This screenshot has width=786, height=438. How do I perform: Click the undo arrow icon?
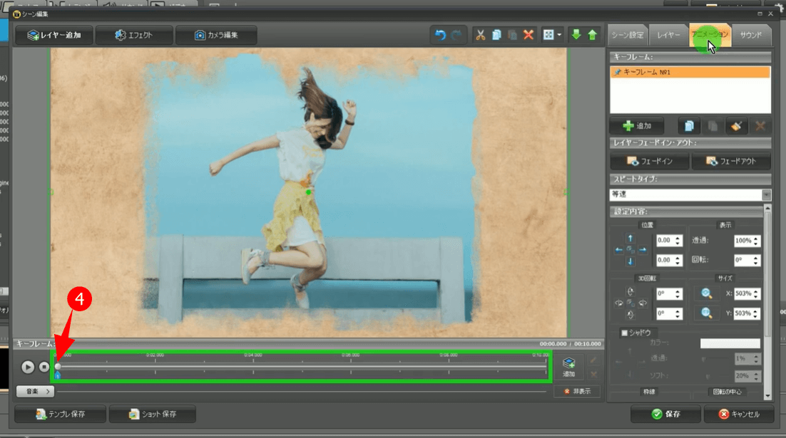[440, 35]
